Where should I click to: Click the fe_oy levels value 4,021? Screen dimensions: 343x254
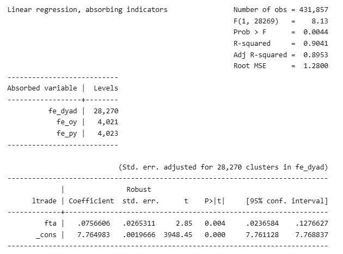[x=108, y=122]
